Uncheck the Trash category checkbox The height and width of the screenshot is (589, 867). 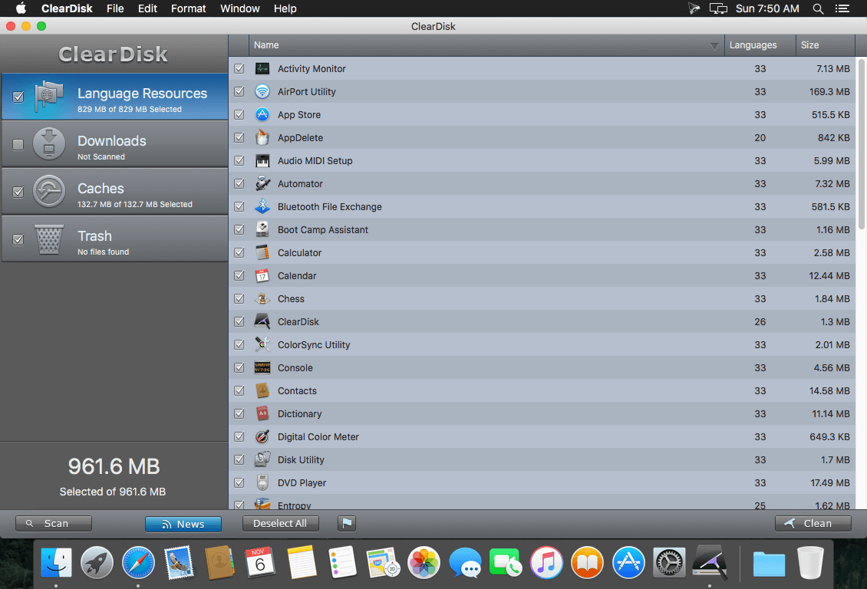tap(18, 239)
